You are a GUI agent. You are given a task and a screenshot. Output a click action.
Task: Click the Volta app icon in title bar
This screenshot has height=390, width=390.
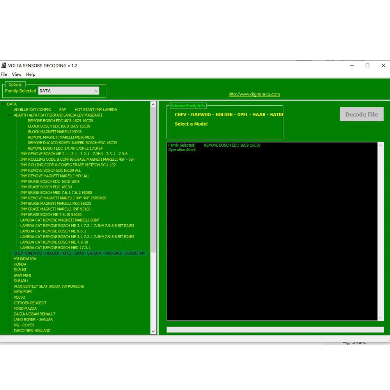[x=4, y=66]
